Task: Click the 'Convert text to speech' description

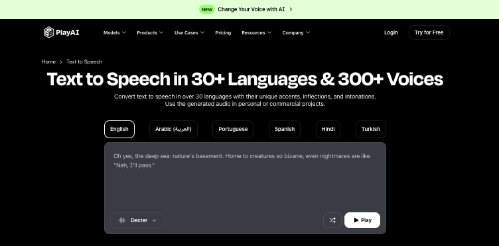Action: point(245,100)
